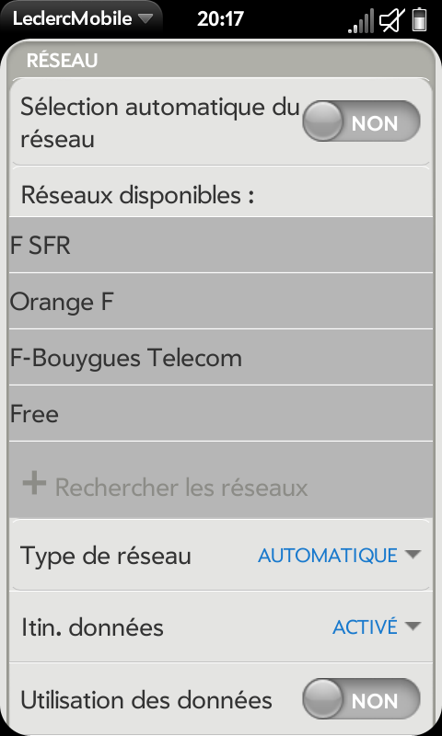
Task: Tap the plus icon beside Rechercher les réseaux
Action: (x=34, y=484)
